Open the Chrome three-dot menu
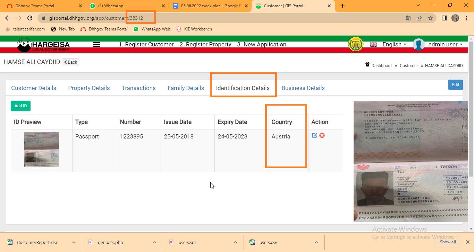 pos(466,18)
